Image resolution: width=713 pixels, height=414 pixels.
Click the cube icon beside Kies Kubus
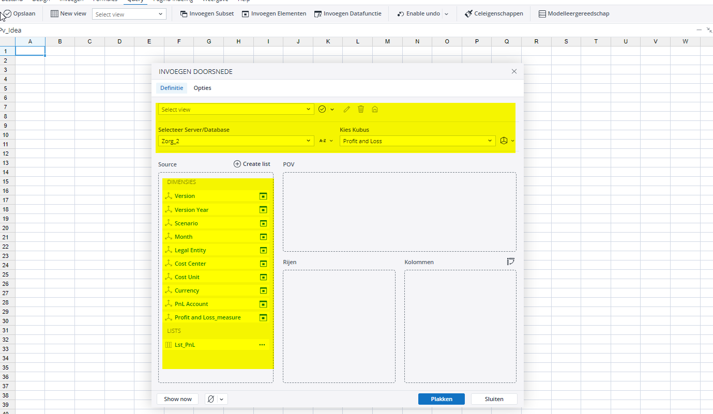click(x=504, y=141)
